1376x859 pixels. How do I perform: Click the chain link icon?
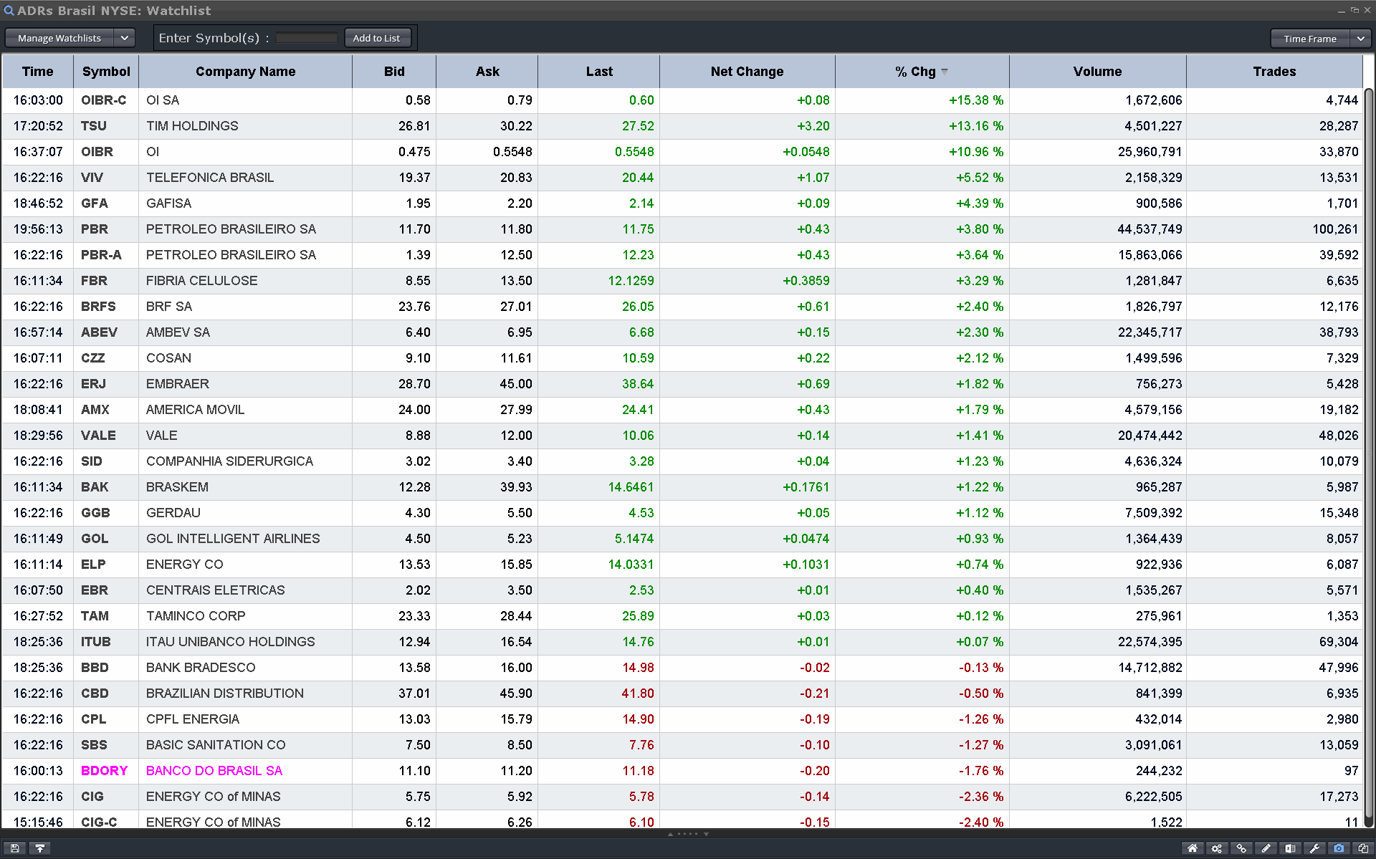1241,848
